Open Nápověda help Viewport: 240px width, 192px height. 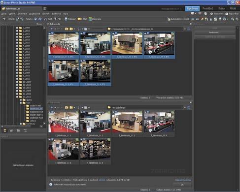[232, 14]
